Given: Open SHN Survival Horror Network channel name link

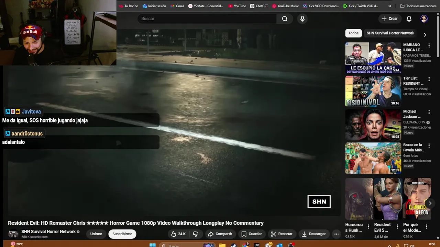Looking at the screenshot, I should 48,232.
